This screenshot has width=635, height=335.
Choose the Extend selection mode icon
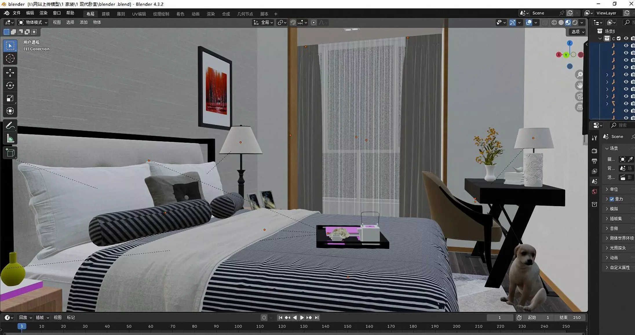click(x=13, y=32)
